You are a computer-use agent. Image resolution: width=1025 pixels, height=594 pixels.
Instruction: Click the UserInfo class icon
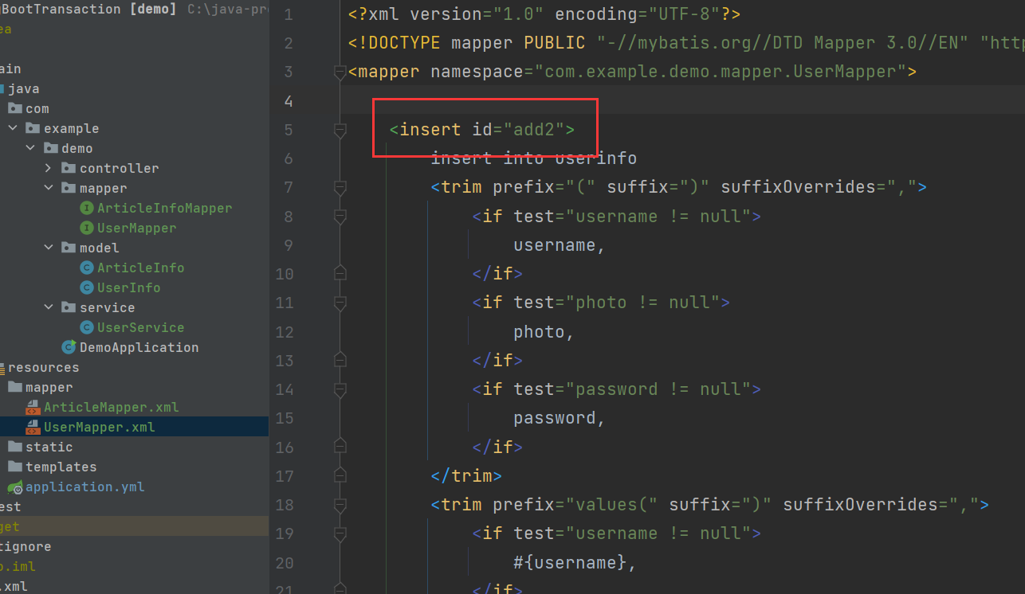point(87,287)
